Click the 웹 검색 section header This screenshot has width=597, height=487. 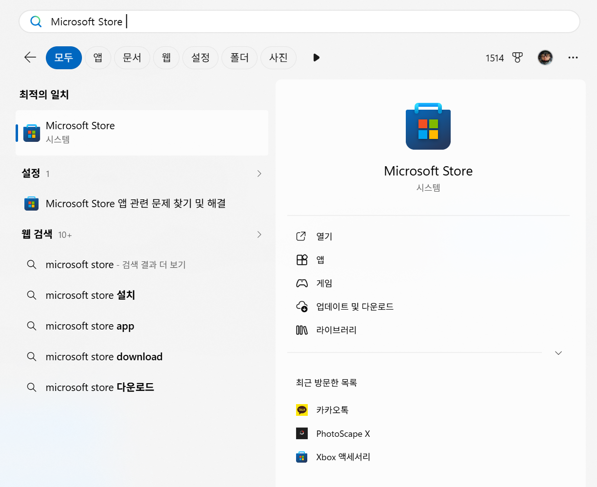click(x=37, y=234)
